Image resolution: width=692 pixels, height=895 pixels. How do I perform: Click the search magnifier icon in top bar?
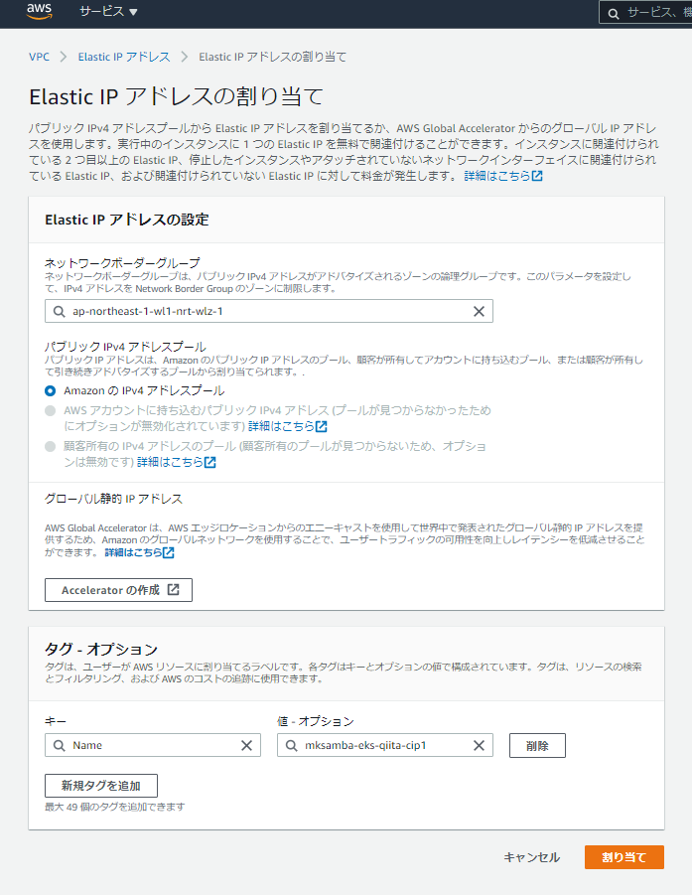[x=614, y=13]
